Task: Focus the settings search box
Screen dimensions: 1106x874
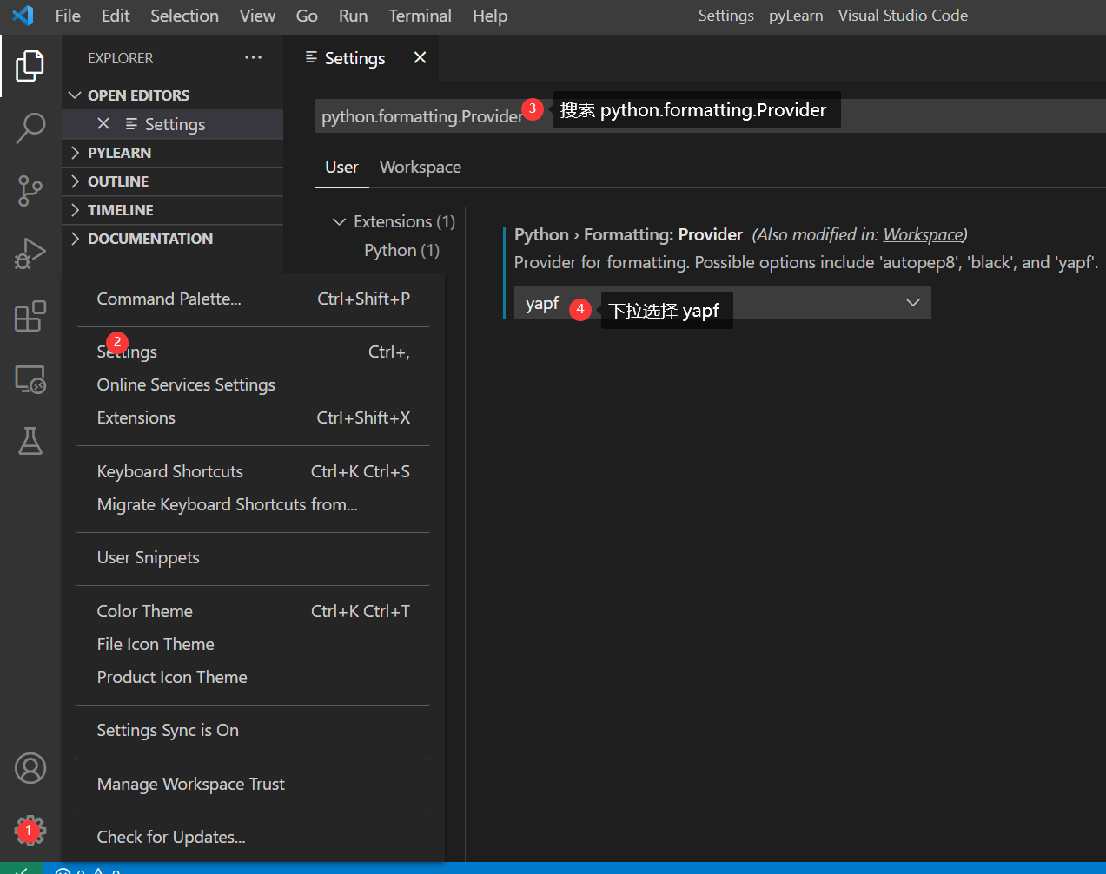Action: (710, 115)
